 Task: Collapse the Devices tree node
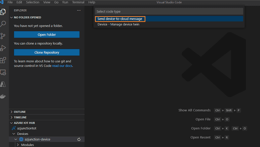(14, 134)
